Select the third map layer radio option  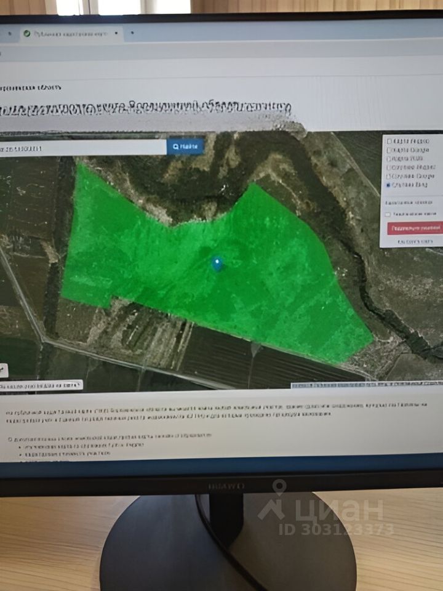tap(389, 159)
